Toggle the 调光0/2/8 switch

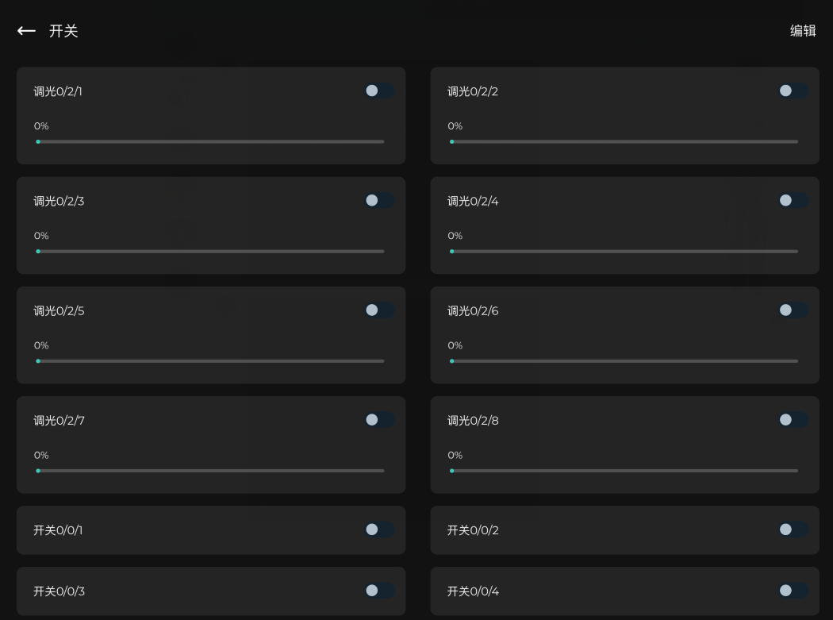click(x=793, y=420)
